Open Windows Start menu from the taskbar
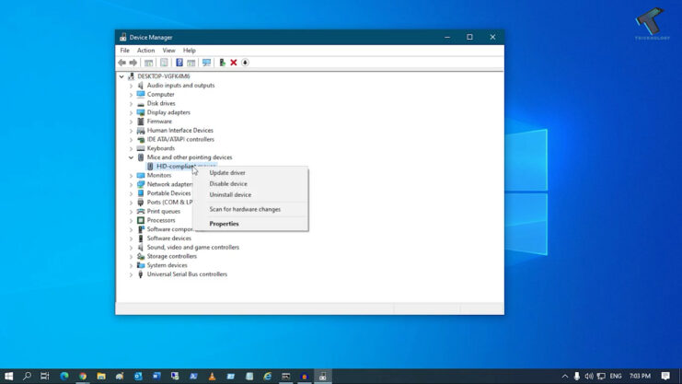 pos(9,377)
